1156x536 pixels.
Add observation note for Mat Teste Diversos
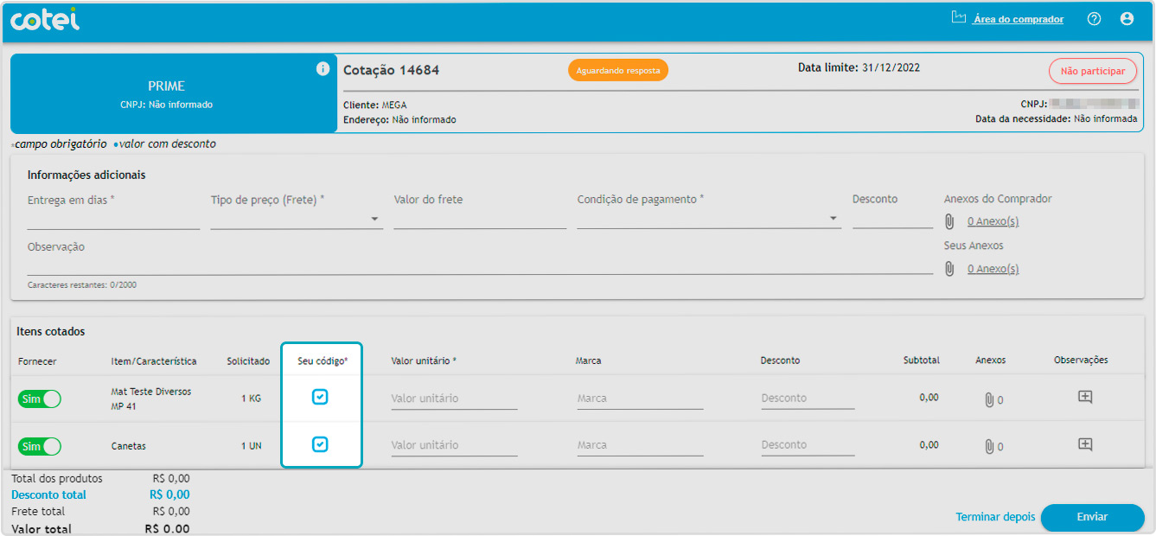1085,398
